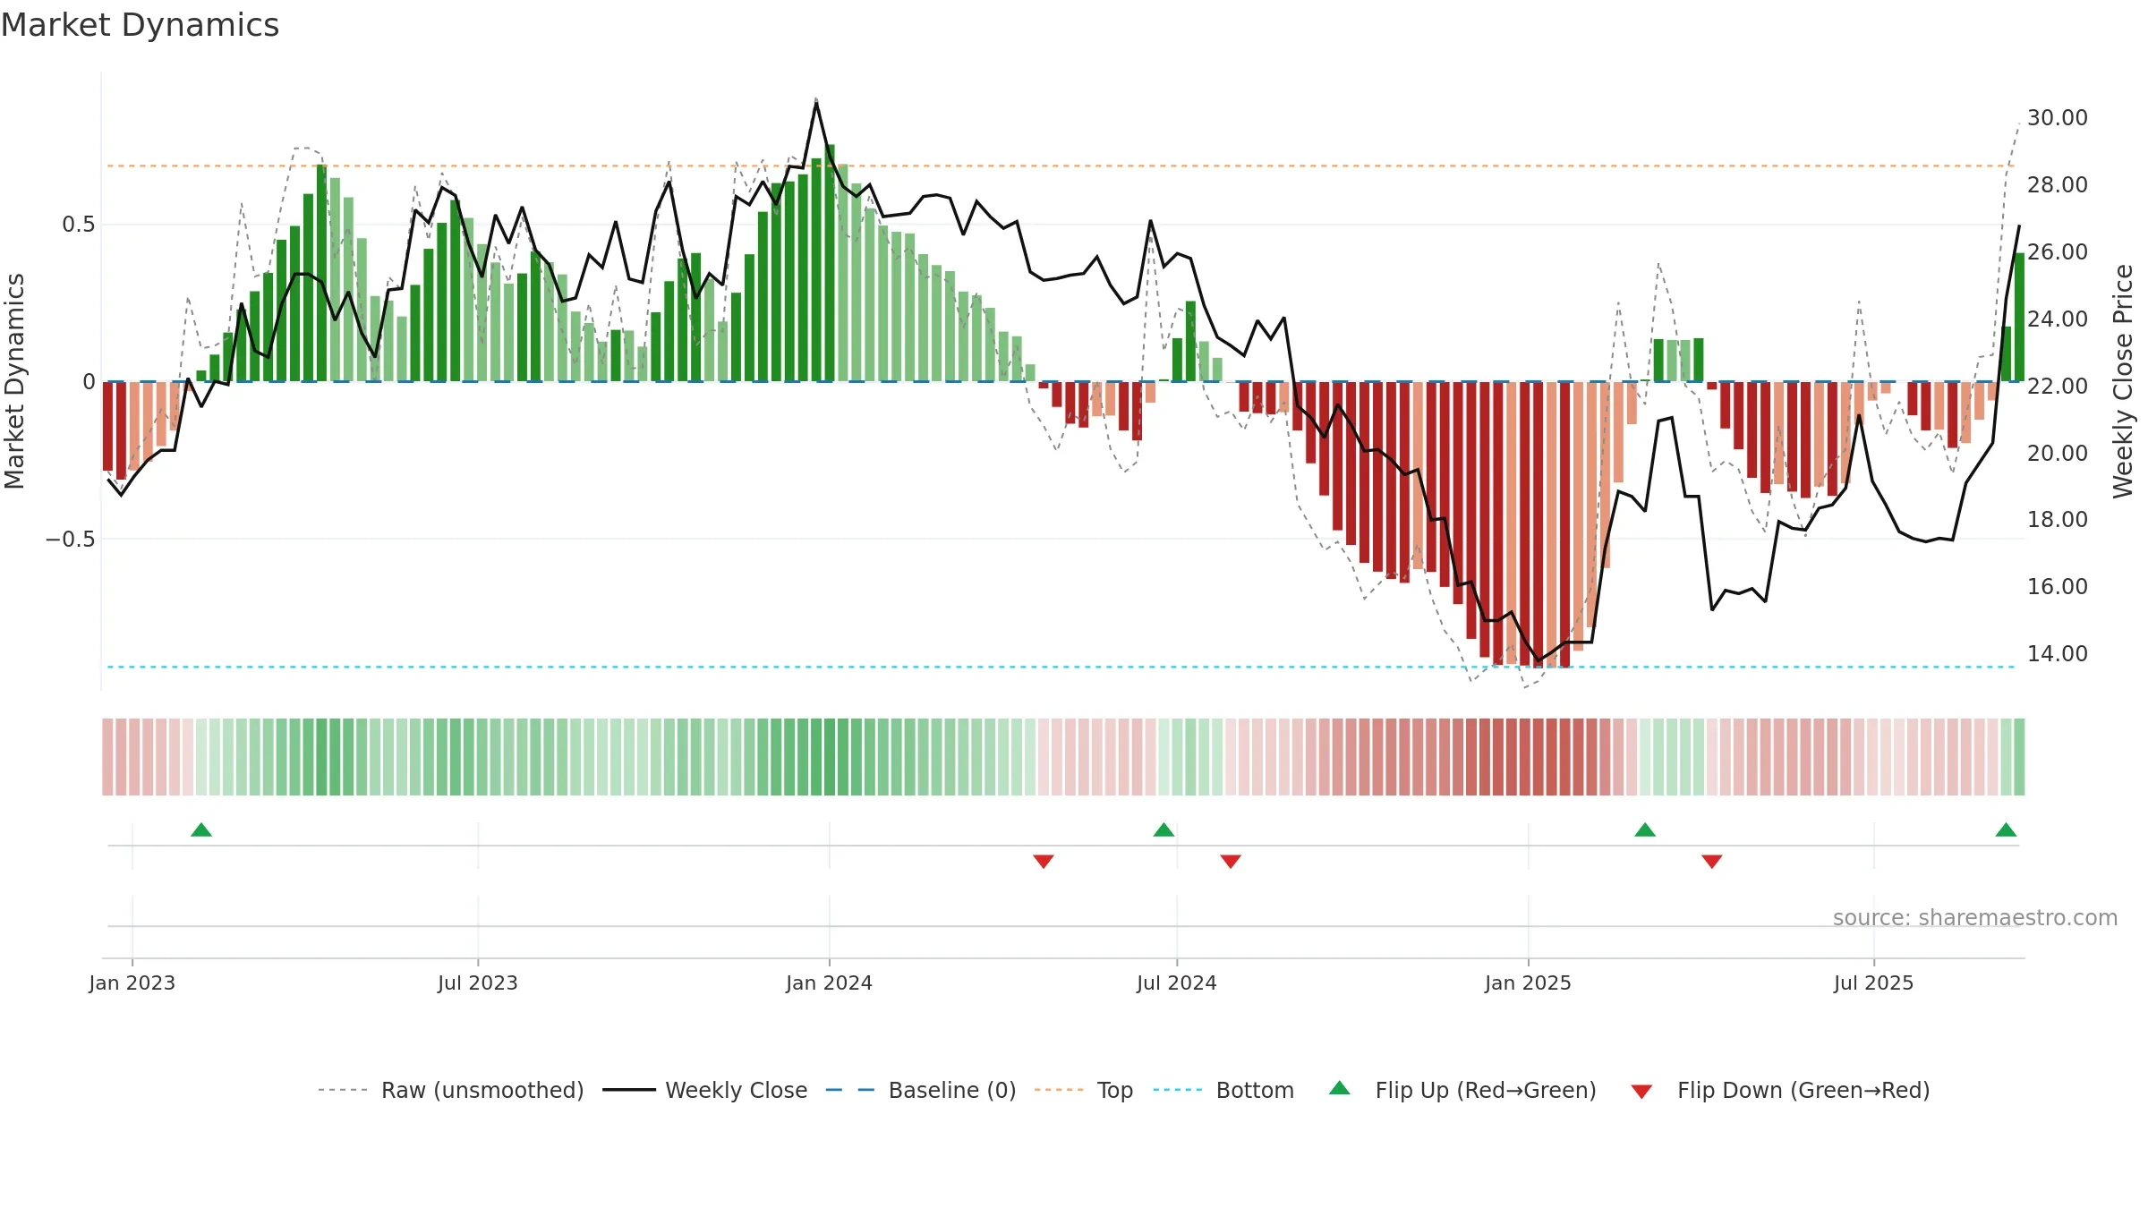Click the −0.5 left axis label
Viewport: 2148px width, 1208px height.
[70, 540]
